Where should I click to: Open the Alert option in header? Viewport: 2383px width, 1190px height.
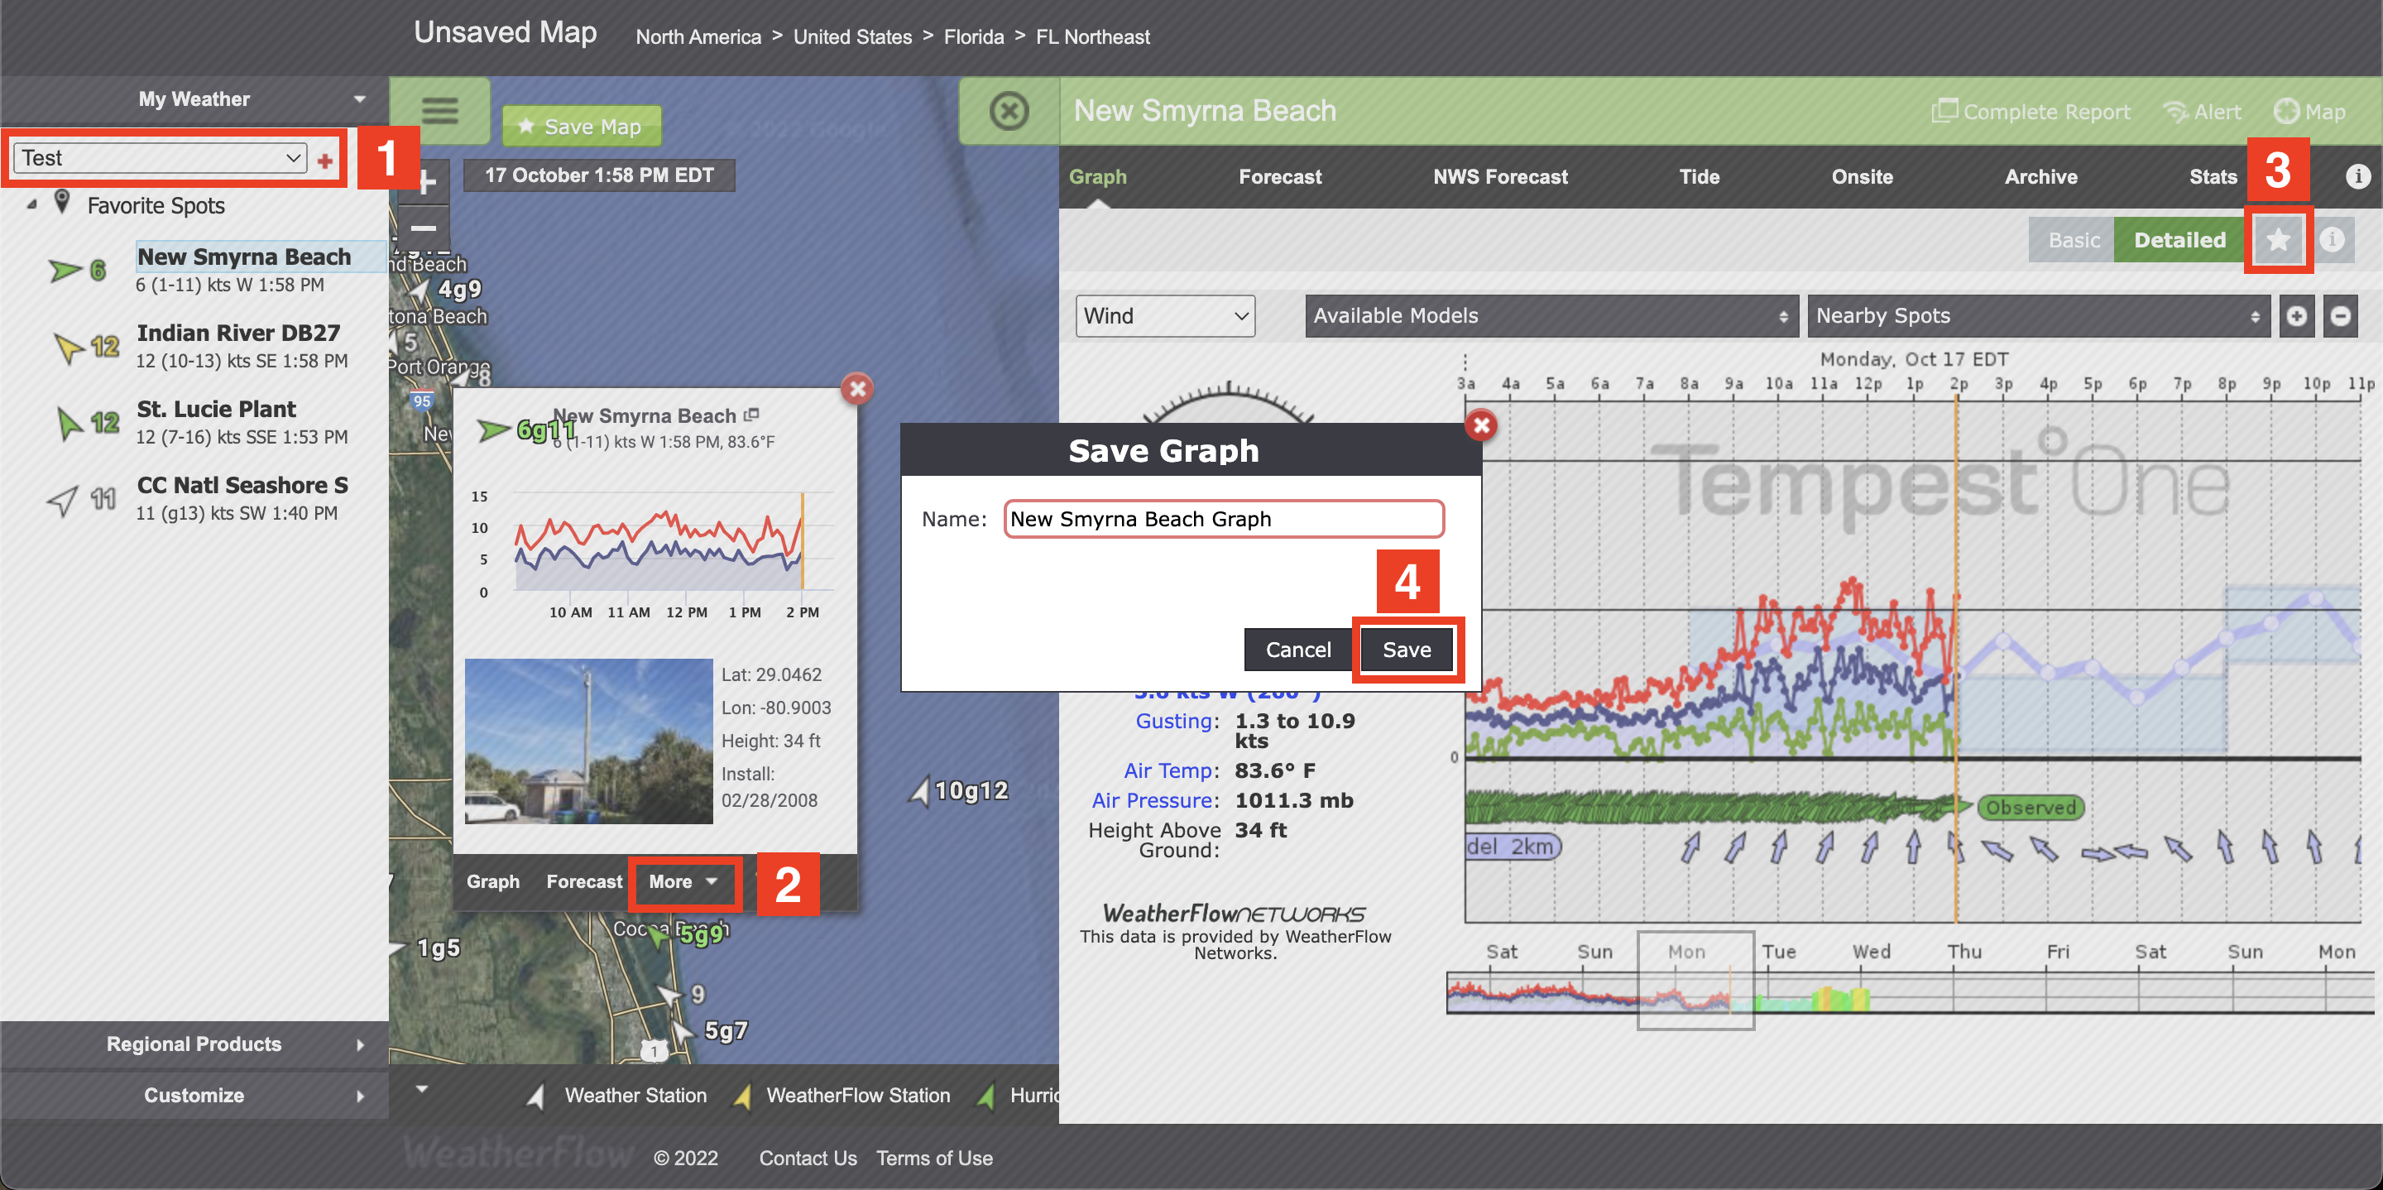tap(2202, 111)
